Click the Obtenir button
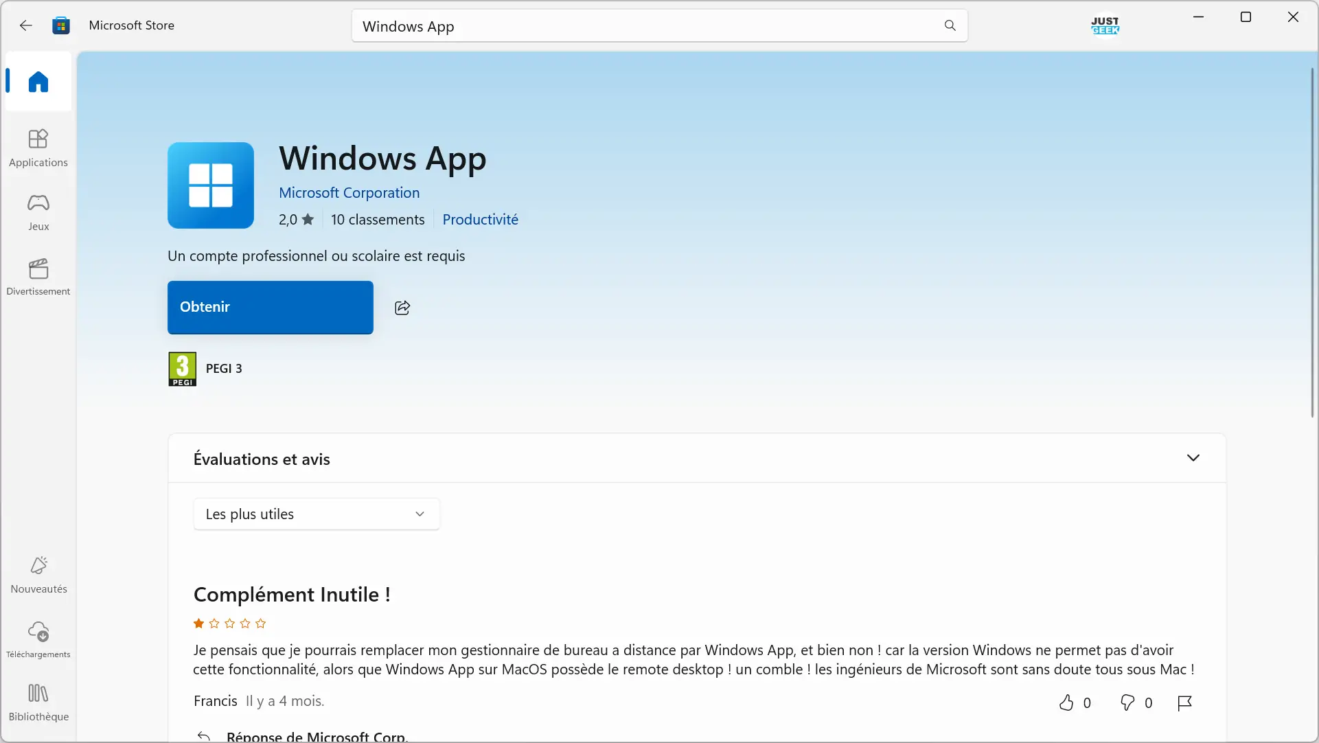 coord(271,307)
